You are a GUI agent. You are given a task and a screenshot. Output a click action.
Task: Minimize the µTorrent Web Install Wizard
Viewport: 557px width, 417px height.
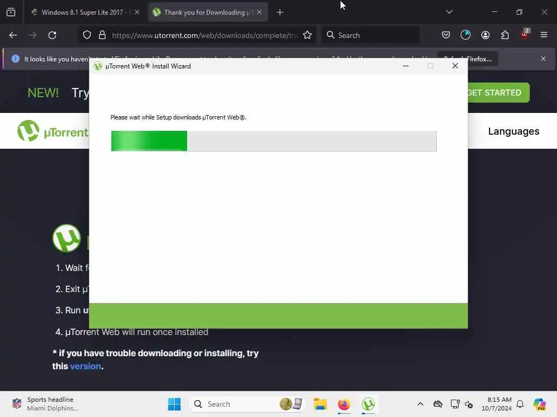click(406, 66)
